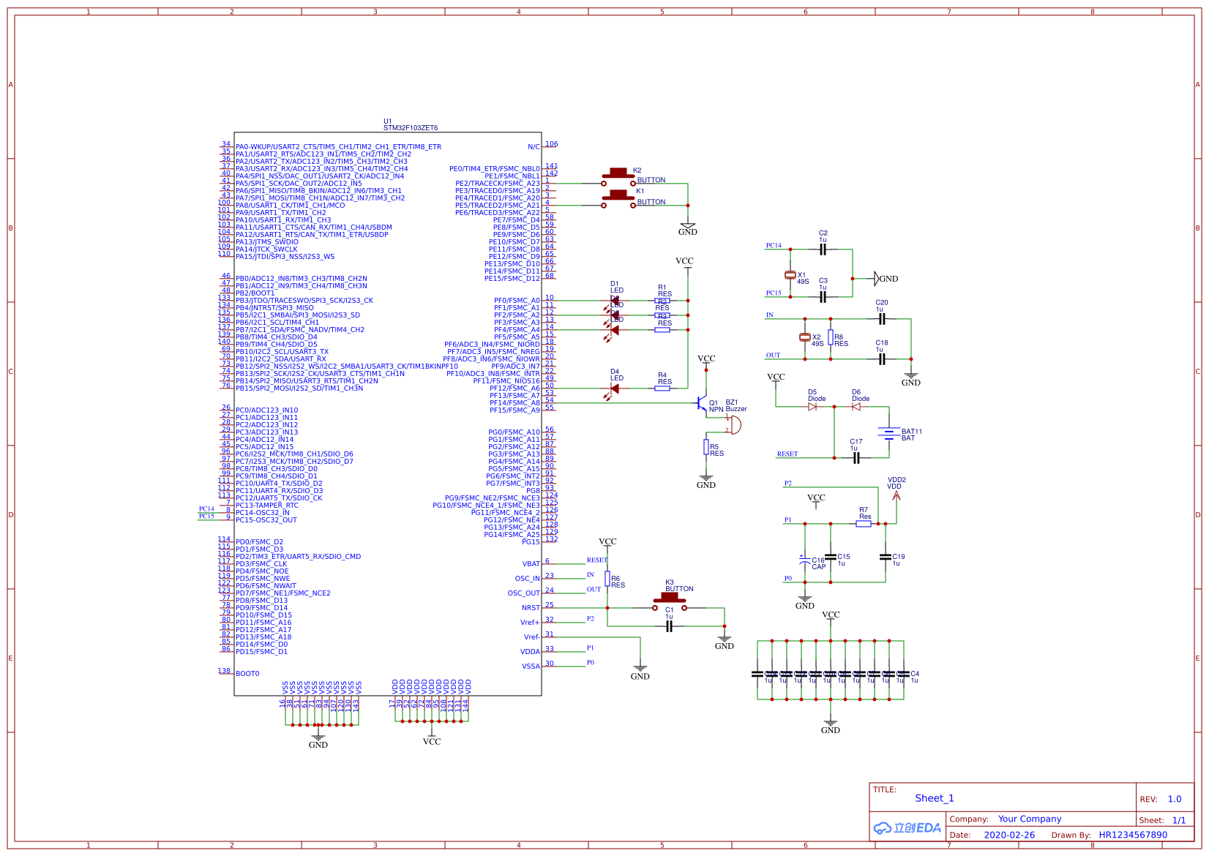Click the Sheet value 1/1
Screen dimensions: 1209x856
[x=1179, y=820]
